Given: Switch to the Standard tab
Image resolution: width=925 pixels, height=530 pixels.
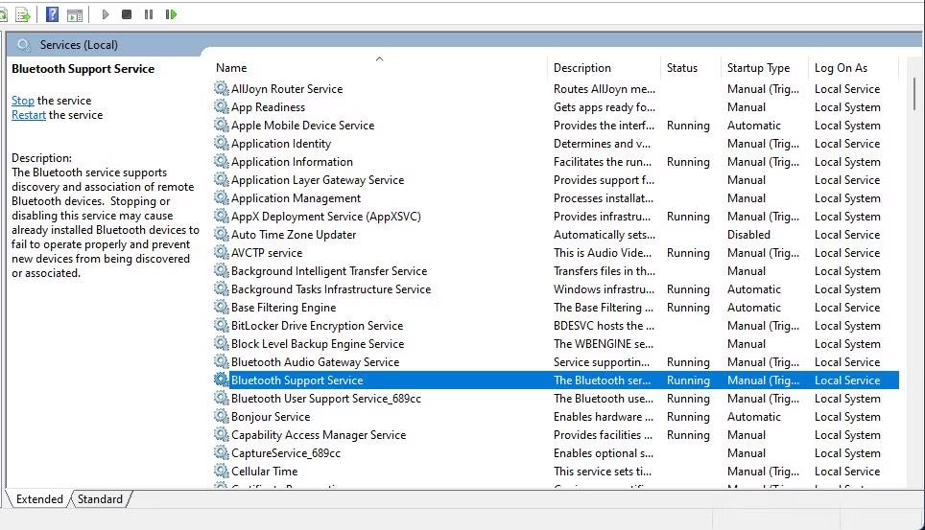Looking at the screenshot, I should pyautogui.click(x=101, y=499).
